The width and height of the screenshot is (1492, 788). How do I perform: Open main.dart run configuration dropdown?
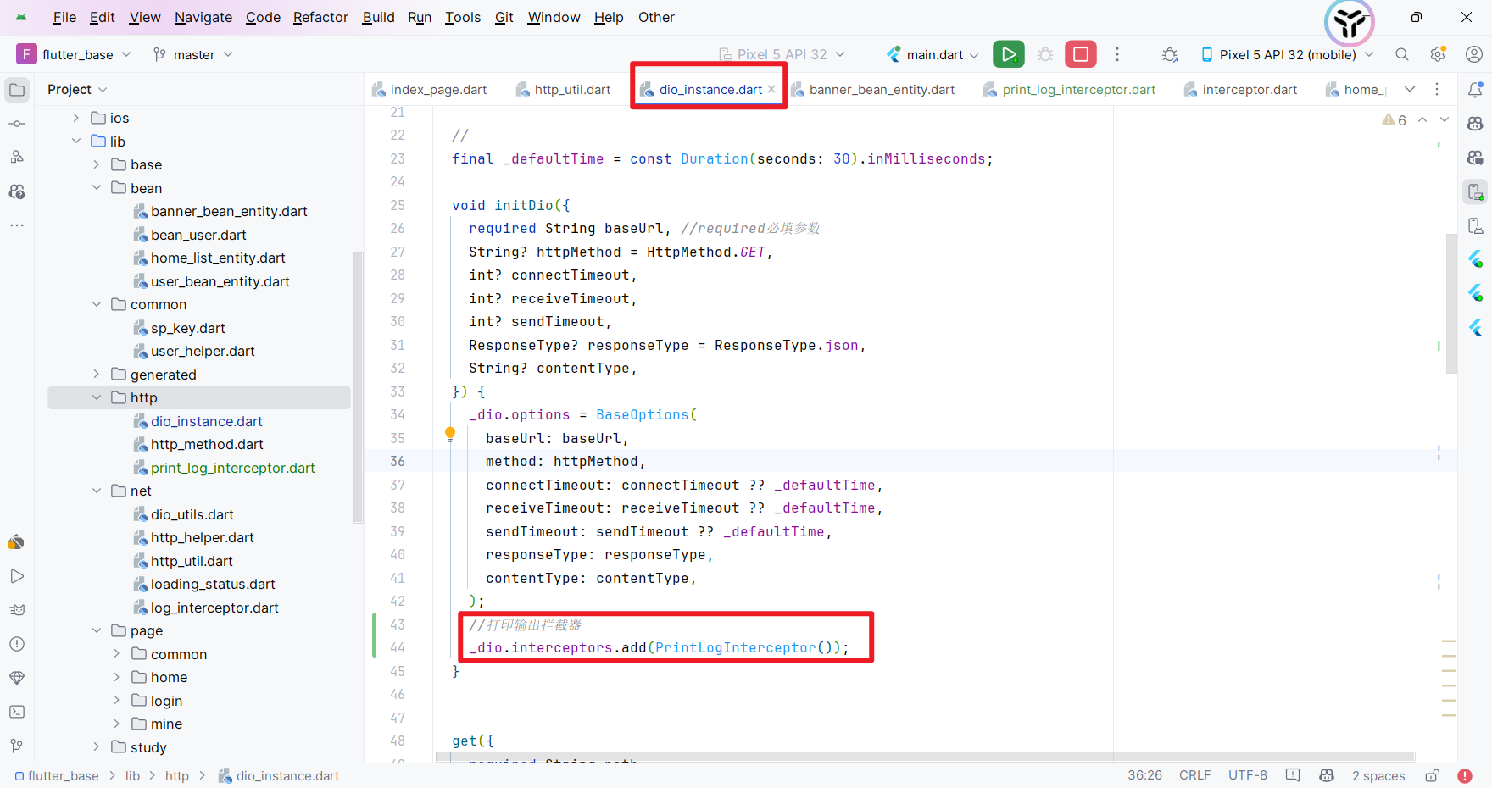(933, 54)
